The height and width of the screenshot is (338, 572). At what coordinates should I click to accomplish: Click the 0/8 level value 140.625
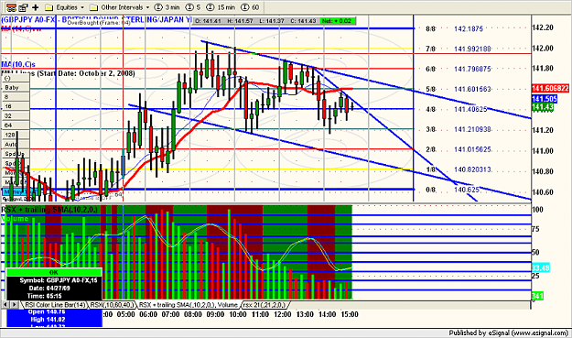(467, 190)
